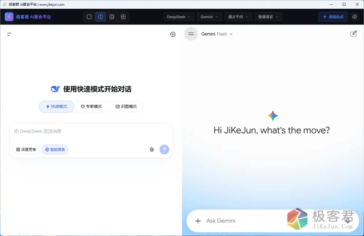Open the Gemini tab
This screenshot has width=364, height=236.
[x=207, y=17]
